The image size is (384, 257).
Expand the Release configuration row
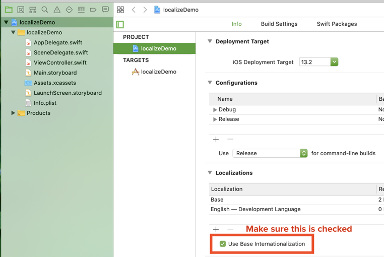tap(215, 119)
